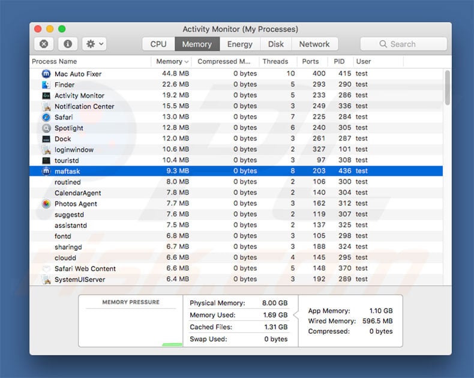Switch to the Disk tab
The width and height of the screenshot is (474, 378).
(x=275, y=44)
